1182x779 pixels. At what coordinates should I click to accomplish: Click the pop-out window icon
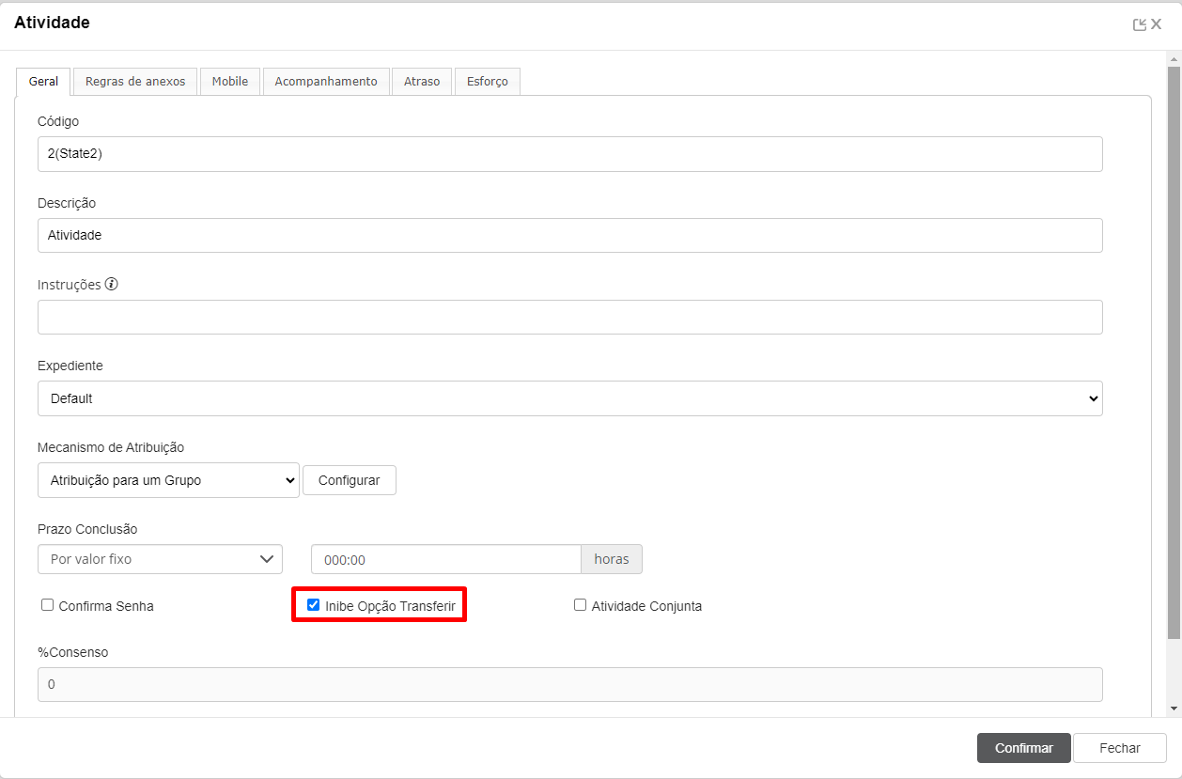tap(1140, 25)
